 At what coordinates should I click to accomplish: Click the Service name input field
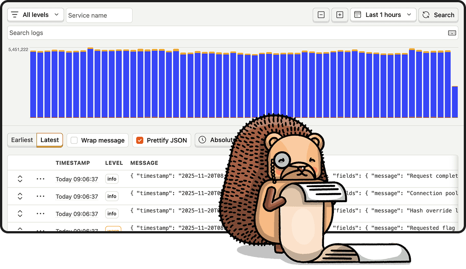click(x=99, y=15)
